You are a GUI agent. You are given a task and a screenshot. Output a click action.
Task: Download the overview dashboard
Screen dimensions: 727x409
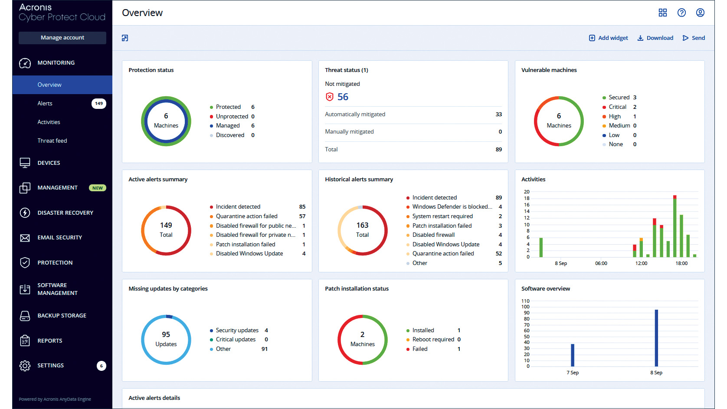click(655, 38)
